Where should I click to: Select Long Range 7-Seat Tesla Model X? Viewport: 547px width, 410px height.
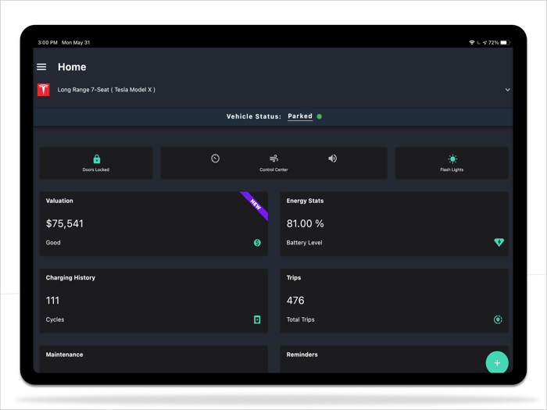point(106,90)
